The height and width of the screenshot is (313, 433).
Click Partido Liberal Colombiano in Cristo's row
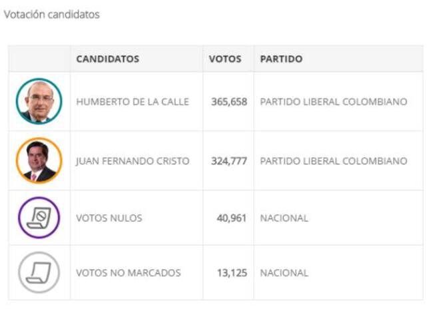pyautogui.click(x=333, y=161)
